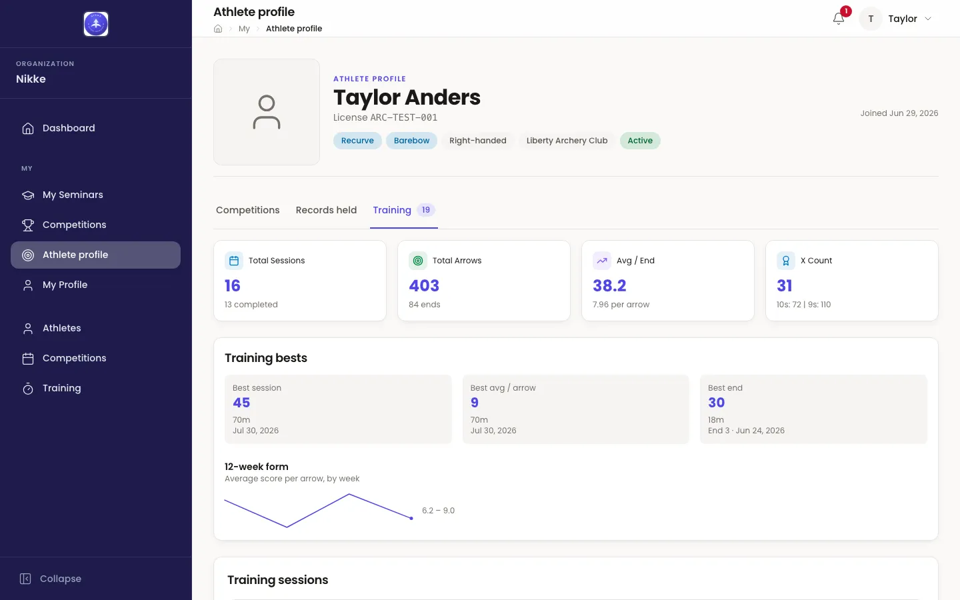960x600 pixels.
Task: Click the Collapse sidebar panel icon
Action: click(x=25, y=579)
